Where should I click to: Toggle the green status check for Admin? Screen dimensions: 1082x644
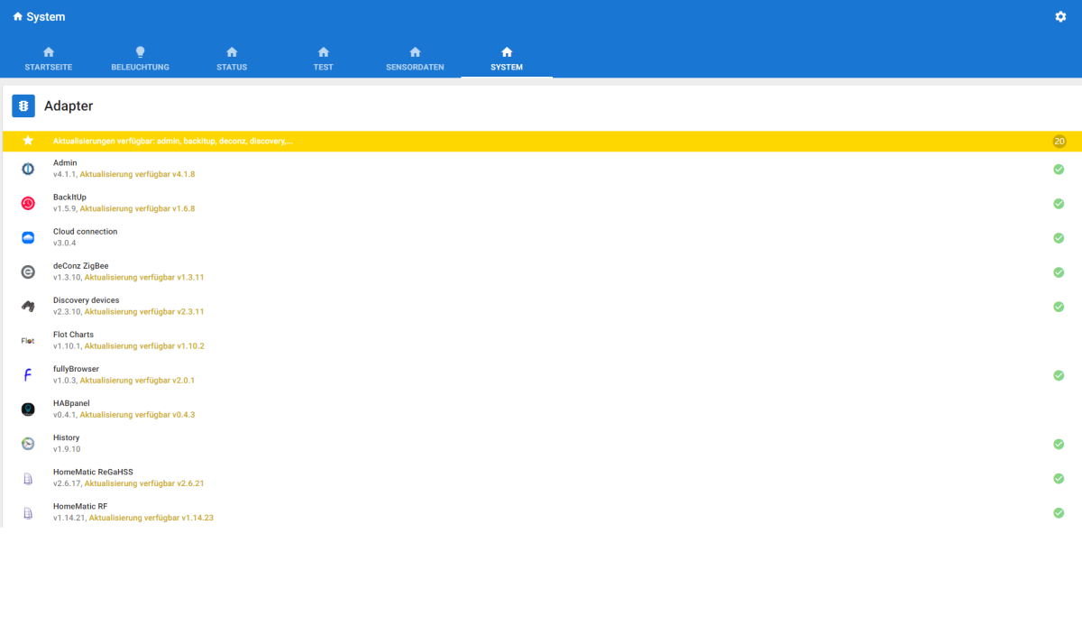coord(1059,169)
